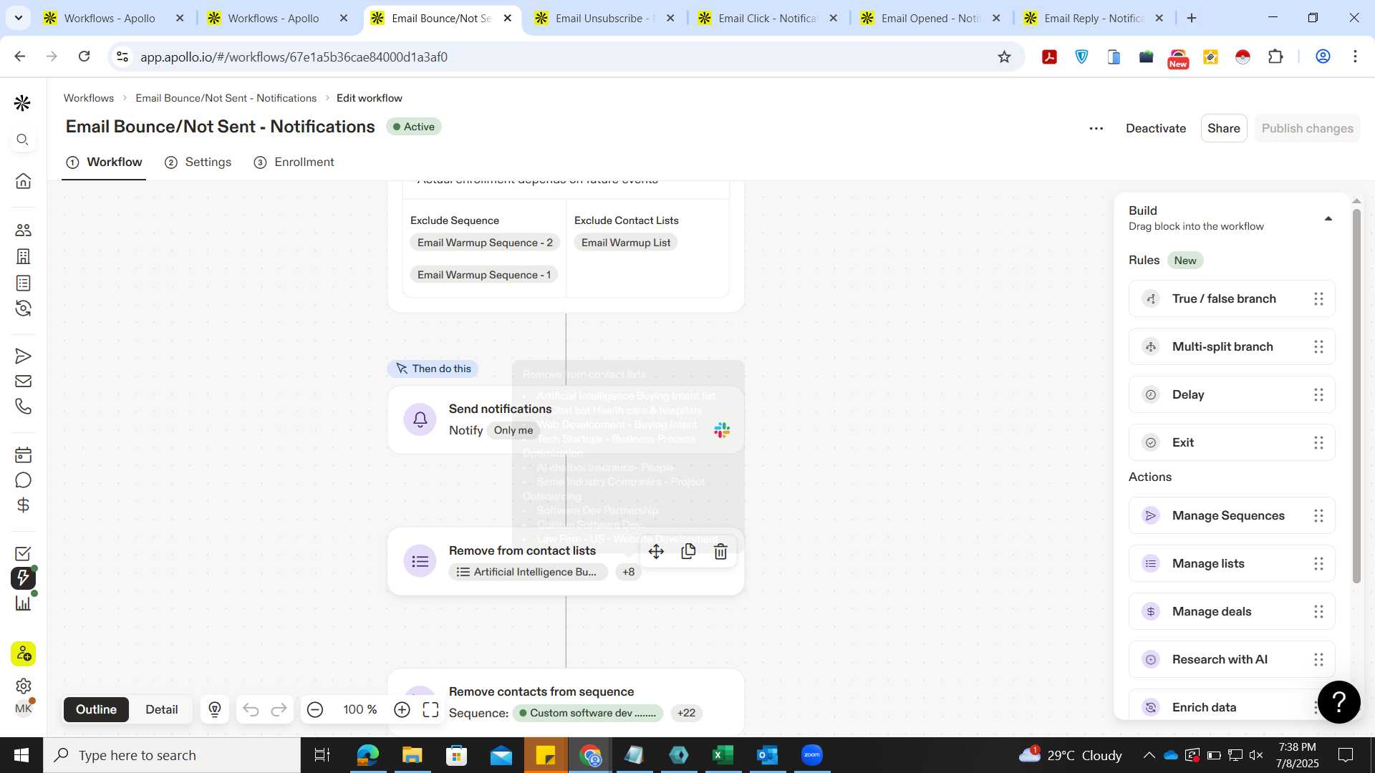Duplicate the Remove from contact lists block

[x=688, y=551]
